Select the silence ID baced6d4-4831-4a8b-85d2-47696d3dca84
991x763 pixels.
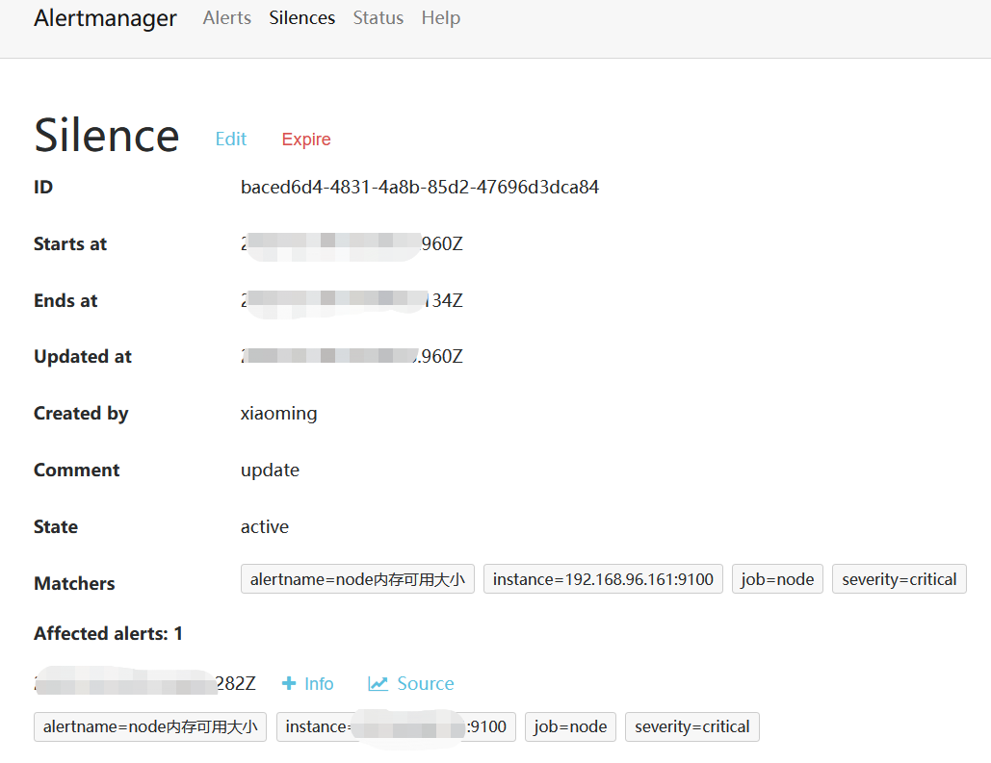coord(420,187)
